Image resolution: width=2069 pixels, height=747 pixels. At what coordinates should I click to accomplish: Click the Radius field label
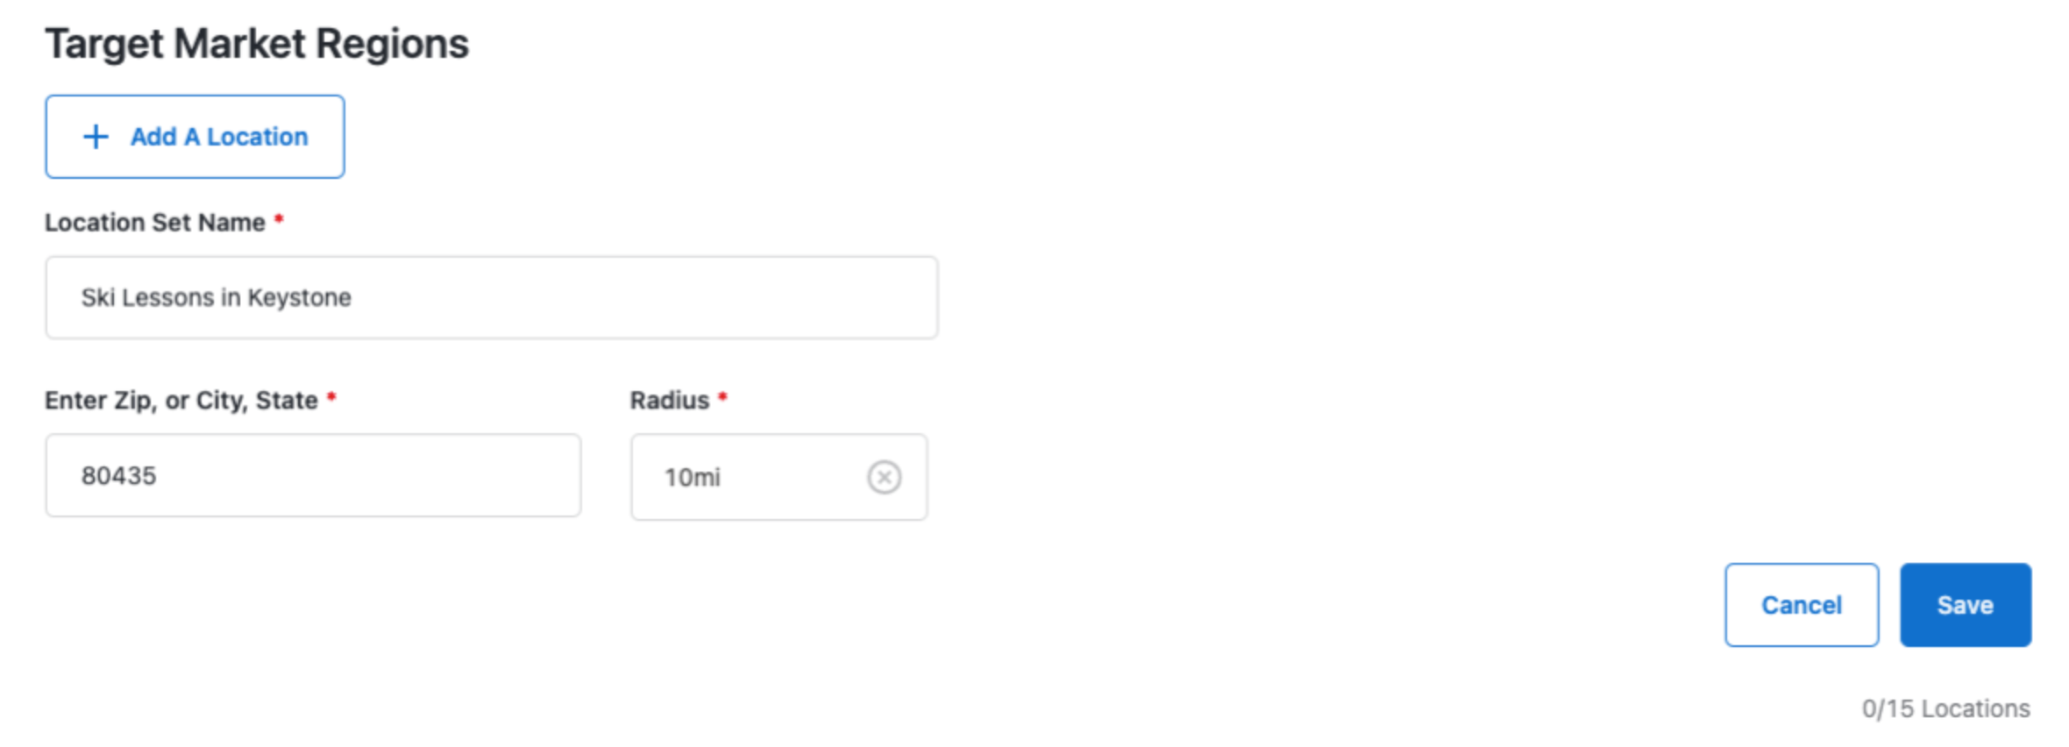(x=669, y=400)
